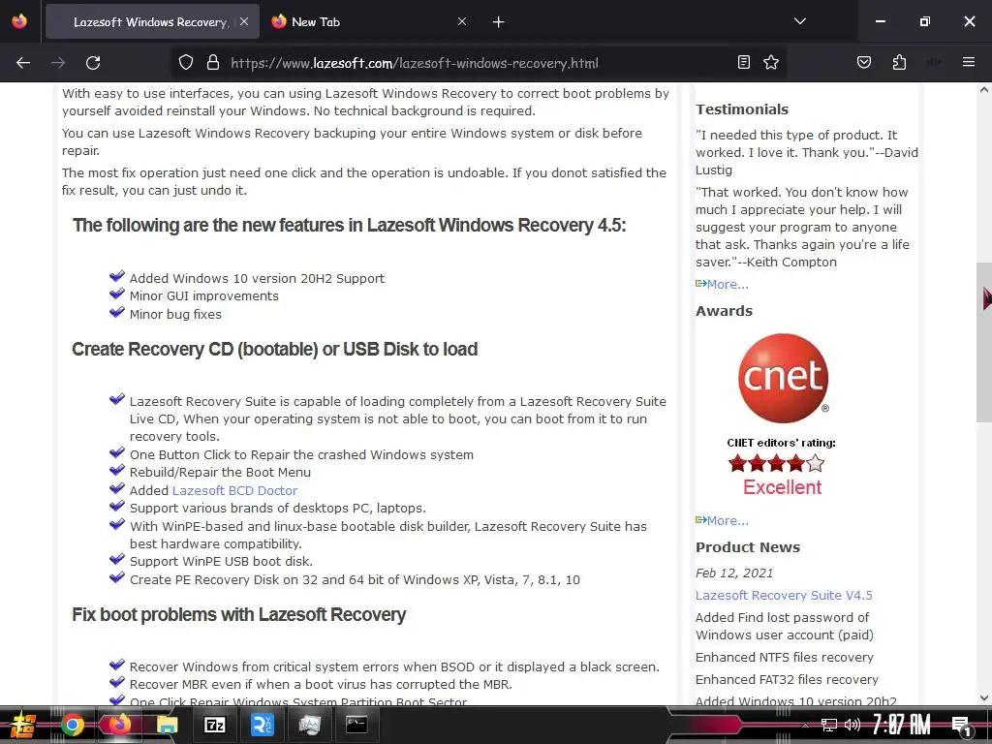Screen dimensions: 992x744
Task: Open network status tray icon
Action: [x=829, y=725]
